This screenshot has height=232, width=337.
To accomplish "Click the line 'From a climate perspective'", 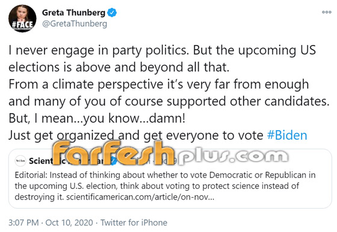I will pos(159,85).
